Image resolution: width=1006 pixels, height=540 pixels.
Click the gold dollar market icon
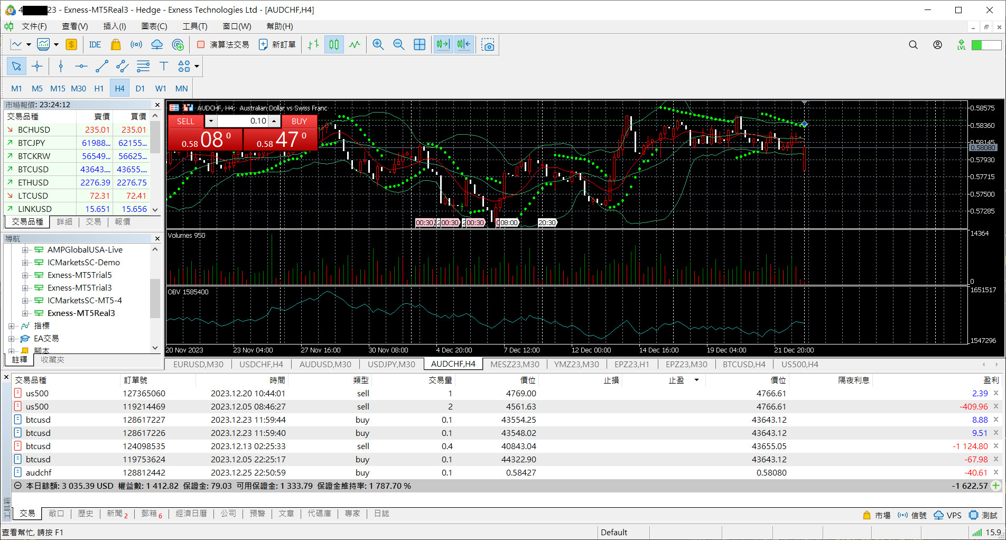point(71,45)
